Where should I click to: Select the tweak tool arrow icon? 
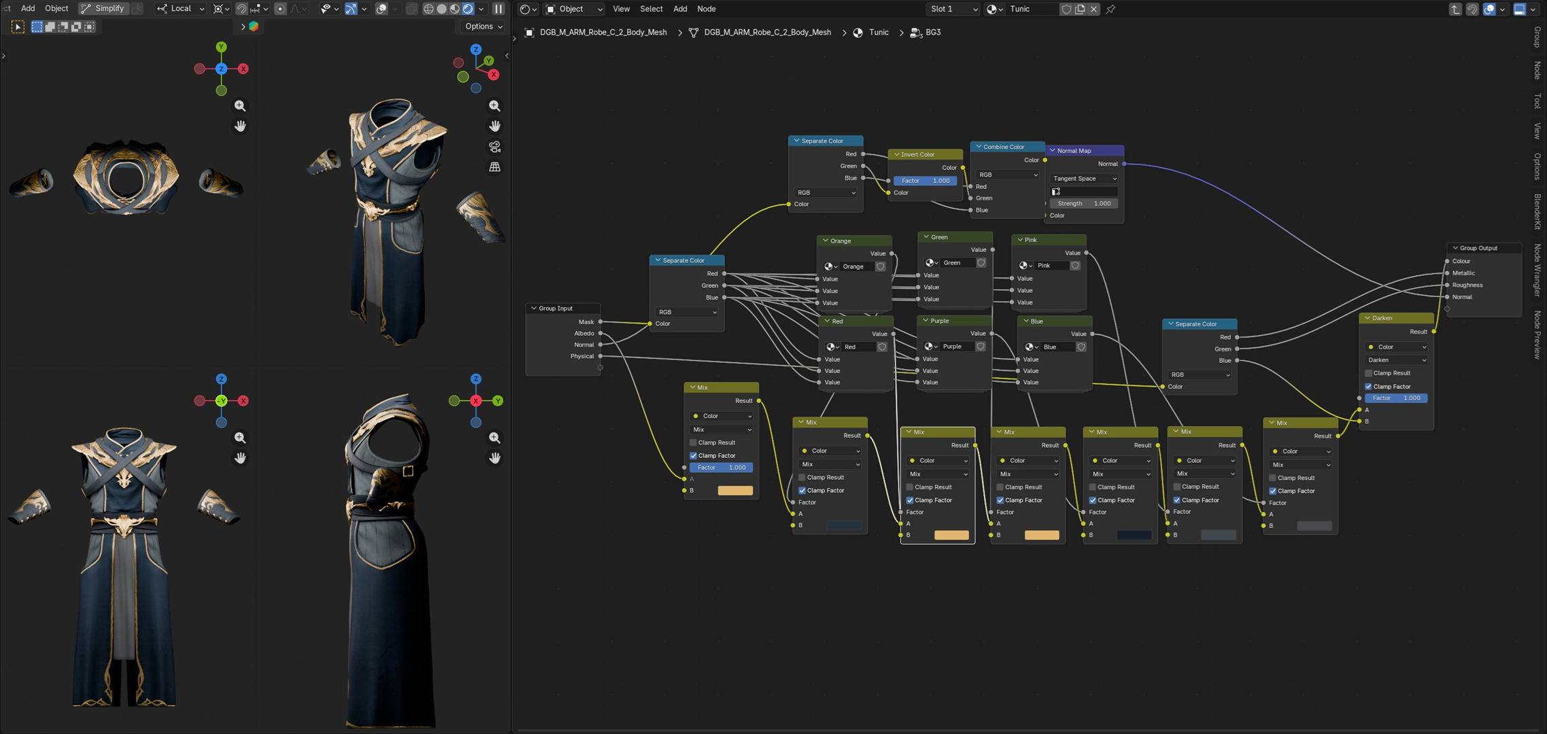(x=18, y=27)
